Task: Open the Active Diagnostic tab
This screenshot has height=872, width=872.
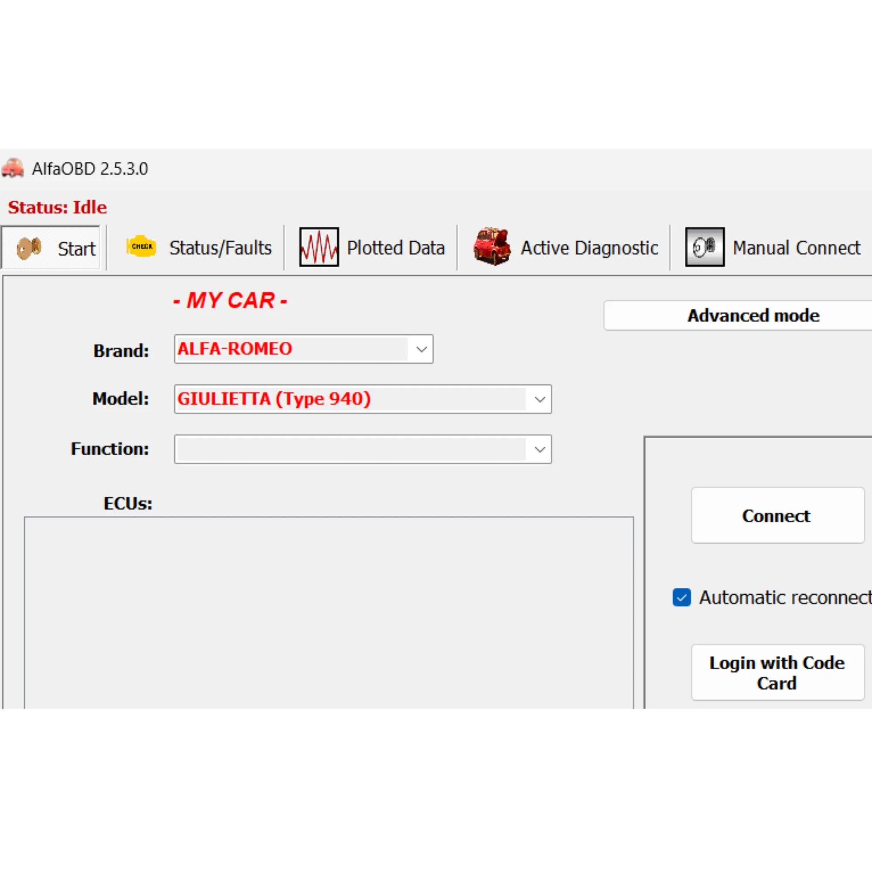Action: (589, 247)
